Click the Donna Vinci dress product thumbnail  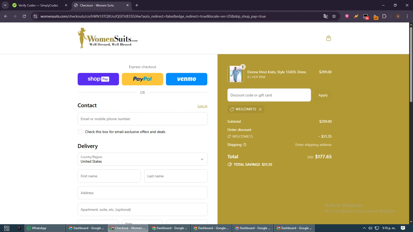point(236,74)
